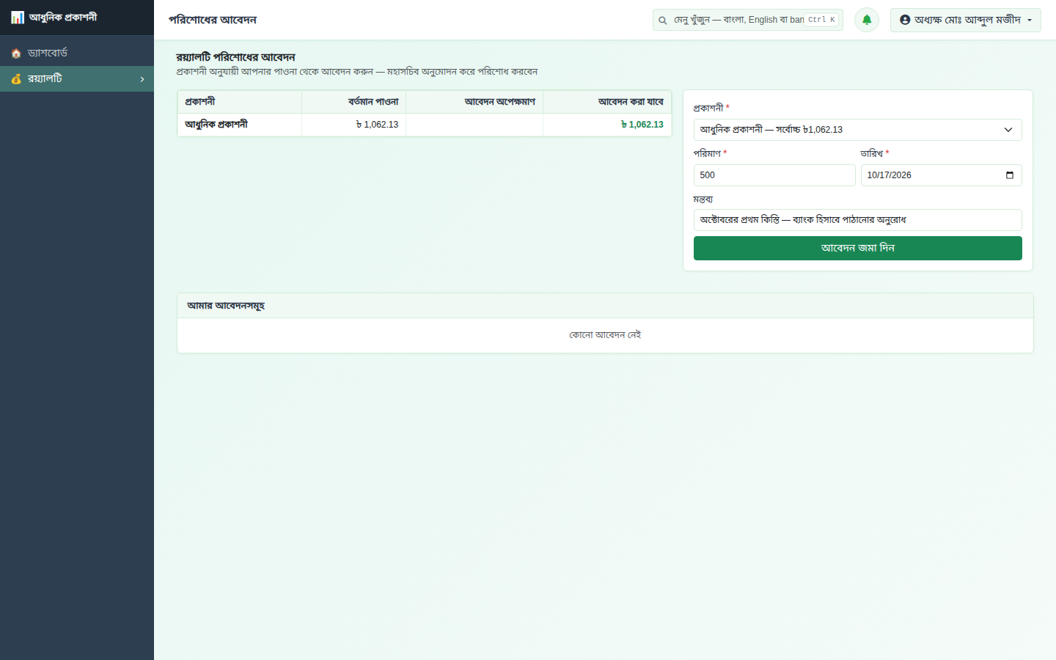Click the money bag icon beside রয়্যালটি
Viewport: 1056px width, 660px height.
coord(16,78)
